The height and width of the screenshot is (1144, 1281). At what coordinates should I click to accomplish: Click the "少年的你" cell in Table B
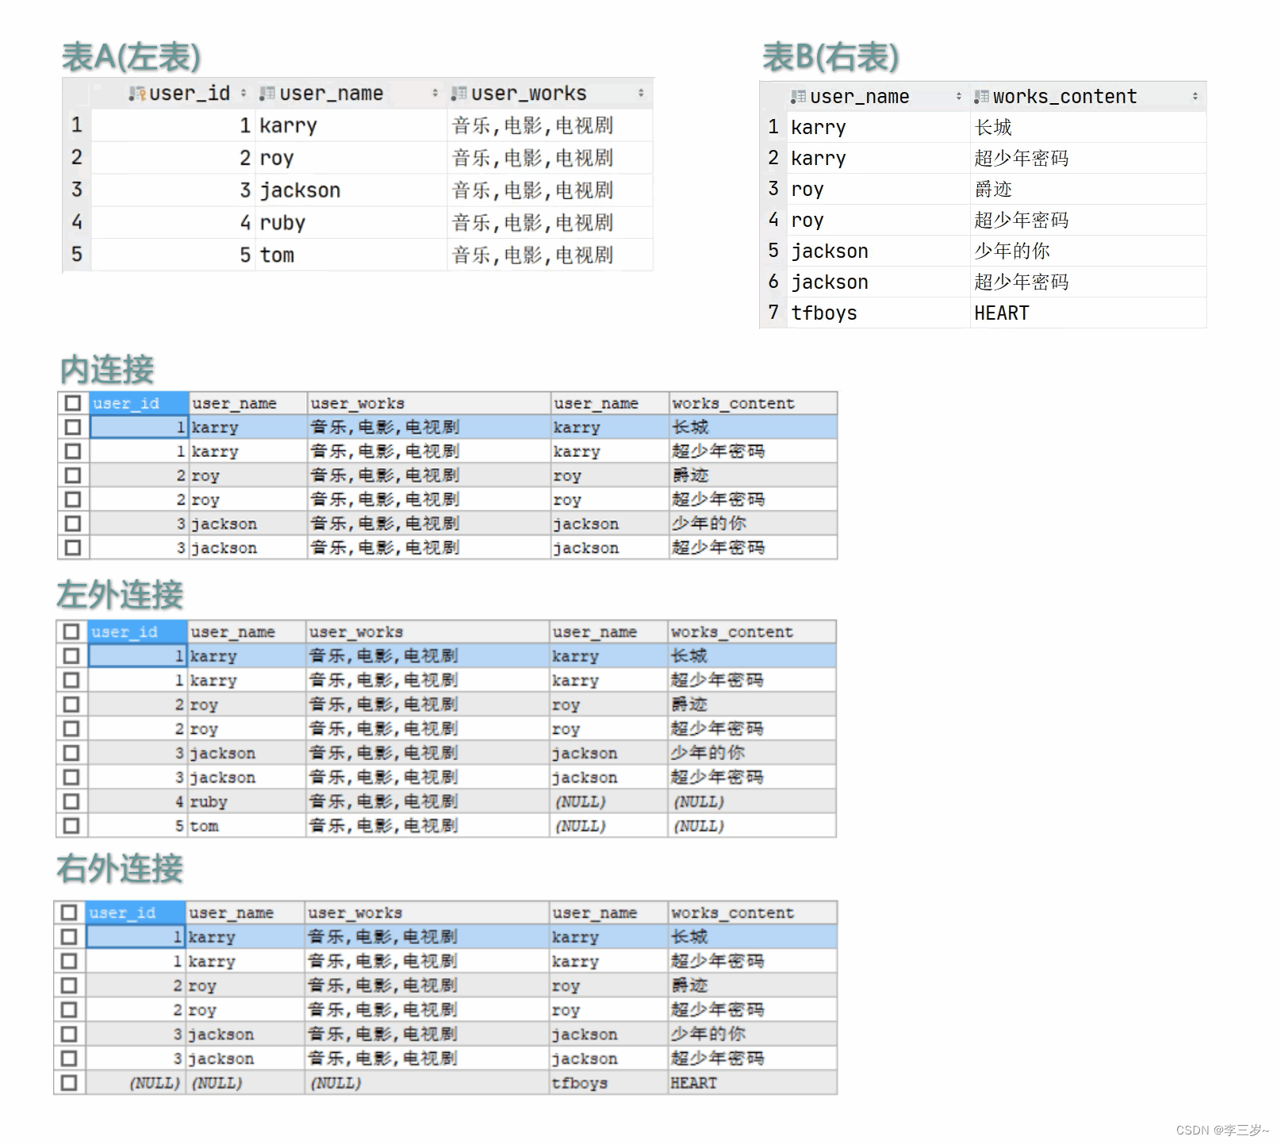[x=1088, y=251]
